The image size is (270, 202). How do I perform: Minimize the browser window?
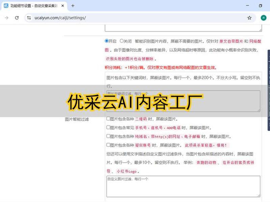pos(247,5)
